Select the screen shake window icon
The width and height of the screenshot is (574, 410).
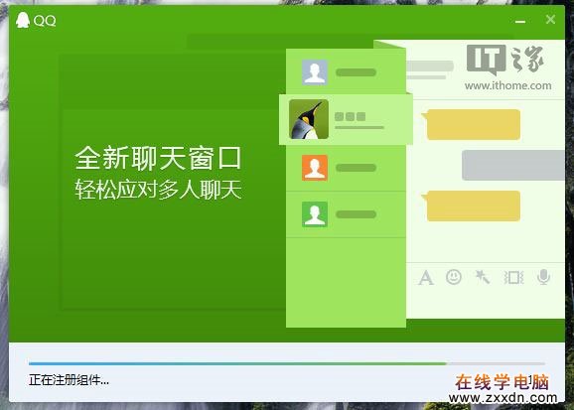513,278
